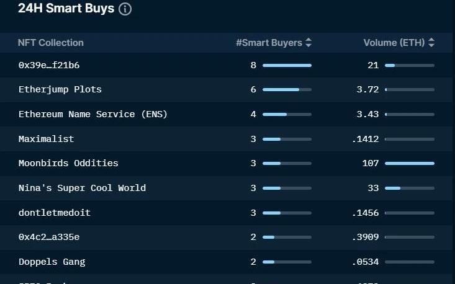Sort by #Smart Buyers column arrows
Image resolution: width=455 pixels, height=284 pixels.
309,43
